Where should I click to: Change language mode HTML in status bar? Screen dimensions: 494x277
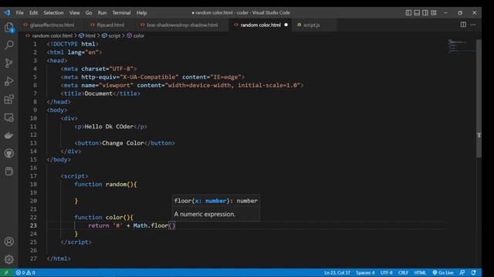[420, 272]
